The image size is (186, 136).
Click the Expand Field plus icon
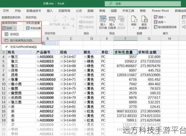tap(73, 19)
